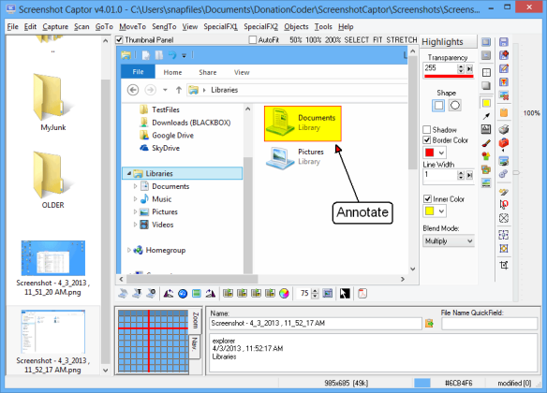Click the PDF export icon in bottom toolbar
The width and height of the screenshot is (547, 393).
click(x=362, y=294)
